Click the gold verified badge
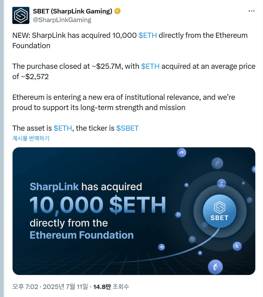This screenshot has height=297, width=263. point(117,11)
